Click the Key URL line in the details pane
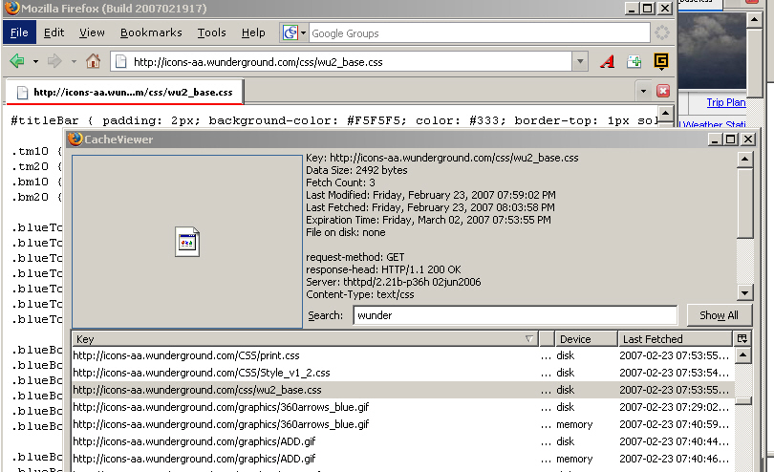 442,158
